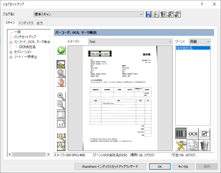Collapse the バーコード、OCR、マーク検出 tree node

point(11,42)
